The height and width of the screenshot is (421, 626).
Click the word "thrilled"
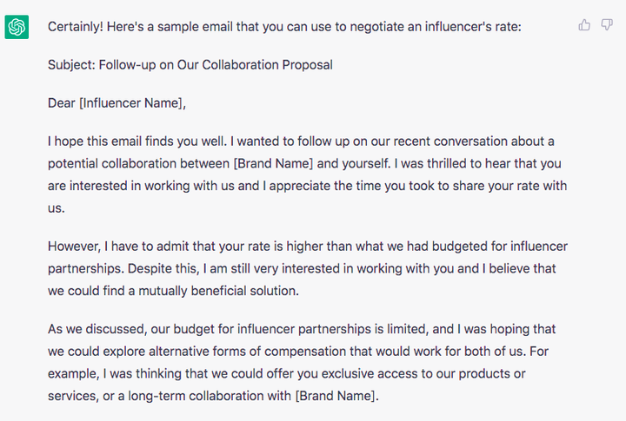click(446, 163)
